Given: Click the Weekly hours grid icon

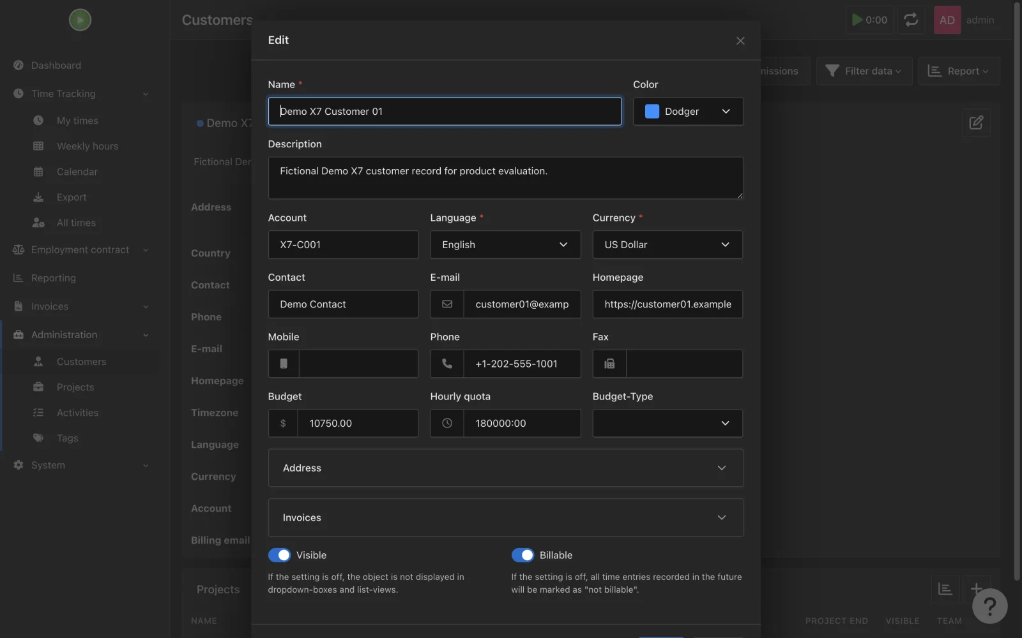Looking at the screenshot, I should point(38,146).
